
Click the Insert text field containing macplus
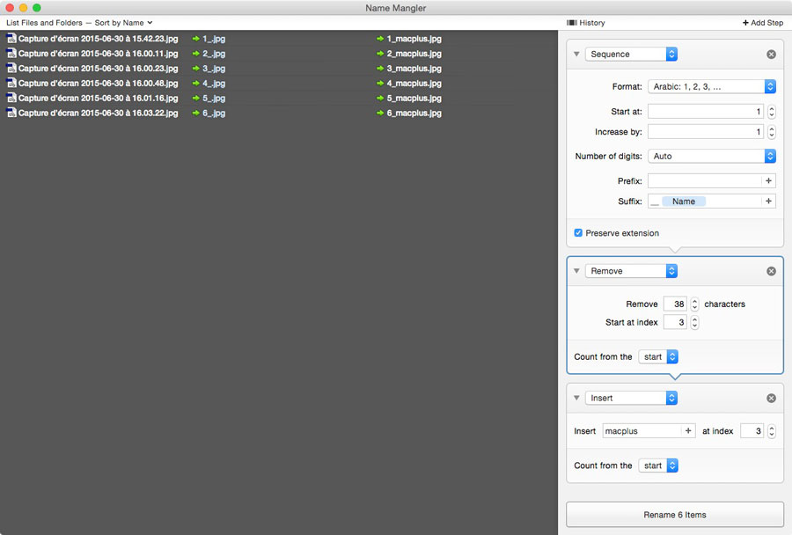(x=642, y=431)
